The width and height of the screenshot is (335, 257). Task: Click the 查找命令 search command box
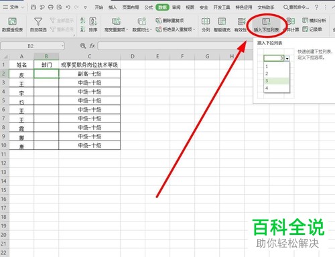coord(296,7)
